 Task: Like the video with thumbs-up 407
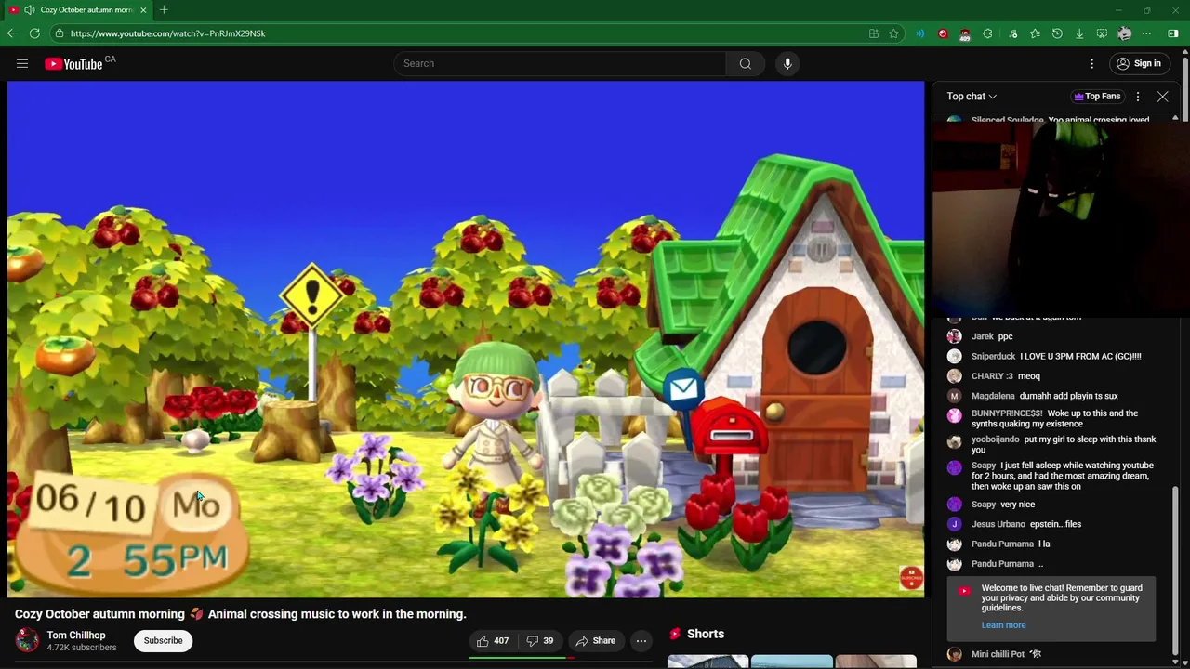494,640
